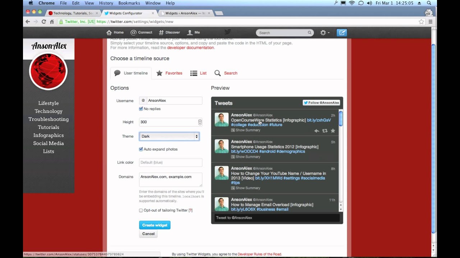460x258 pixels.
Task: Click the Link color field
Action: pyautogui.click(x=170, y=162)
